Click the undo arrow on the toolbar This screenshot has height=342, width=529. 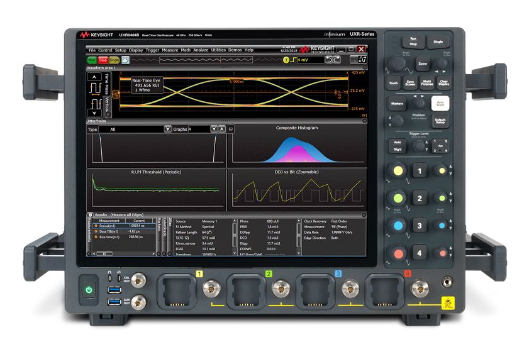pos(328,60)
